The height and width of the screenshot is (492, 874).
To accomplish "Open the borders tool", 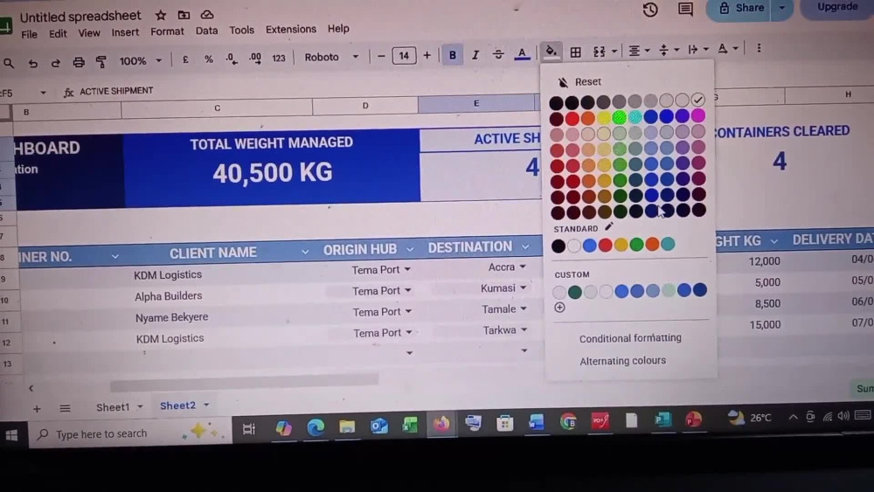I will point(575,52).
